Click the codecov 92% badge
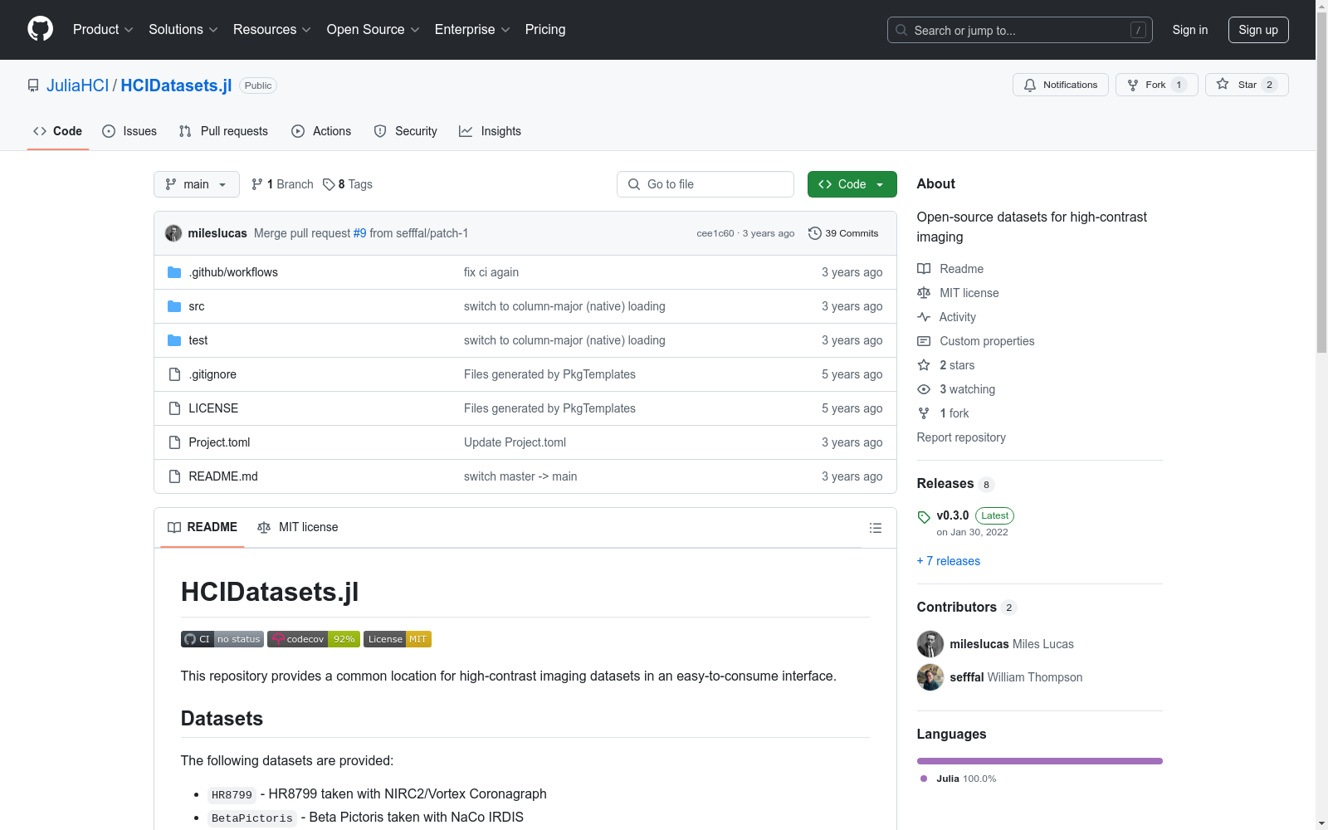This screenshot has height=830, width=1328. click(x=314, y=639)
